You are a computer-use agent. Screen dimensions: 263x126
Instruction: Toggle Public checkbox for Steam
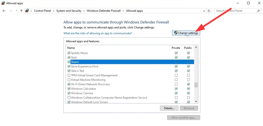click(188, 62)
